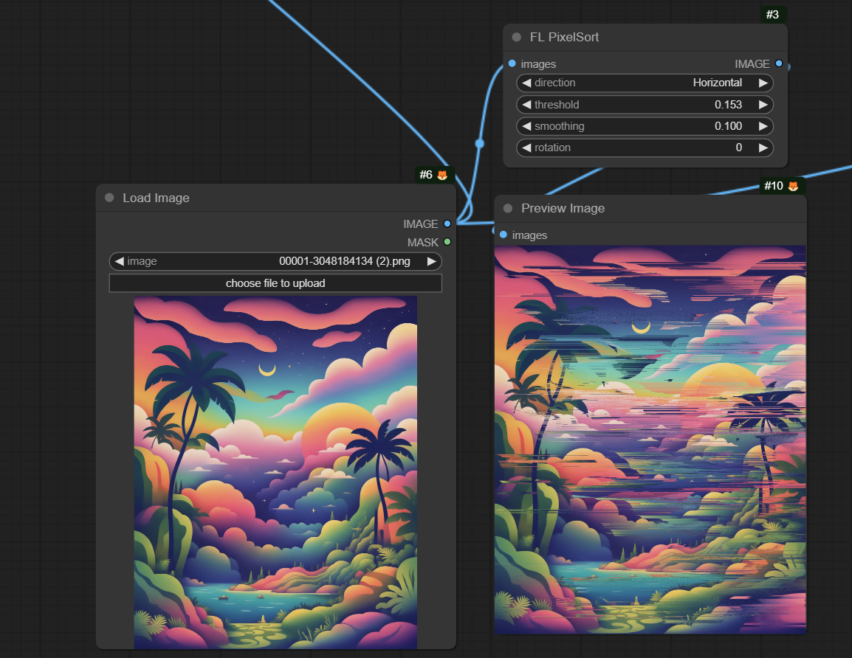This screenshot has width=852, height=658.
Task: Click the fox icon on badge #10
Action: tap(793, 186)
